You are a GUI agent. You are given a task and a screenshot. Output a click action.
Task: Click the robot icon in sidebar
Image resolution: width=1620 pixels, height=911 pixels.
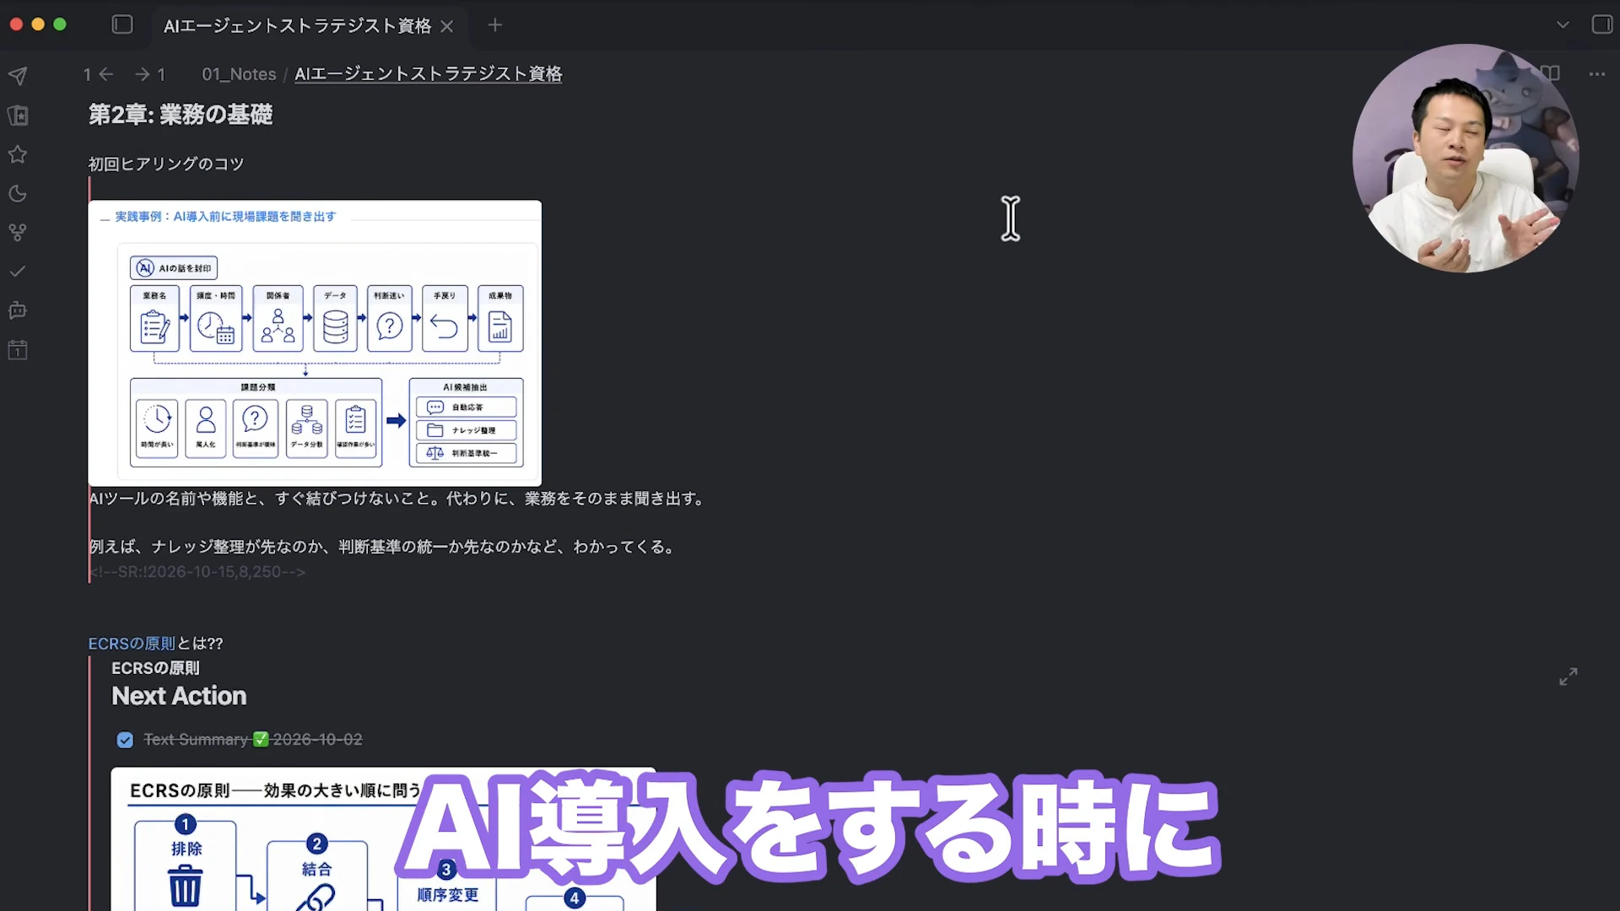point(18,310)
